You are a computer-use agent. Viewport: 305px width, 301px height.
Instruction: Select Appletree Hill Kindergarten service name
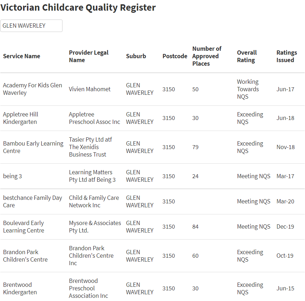click(21, 118)
